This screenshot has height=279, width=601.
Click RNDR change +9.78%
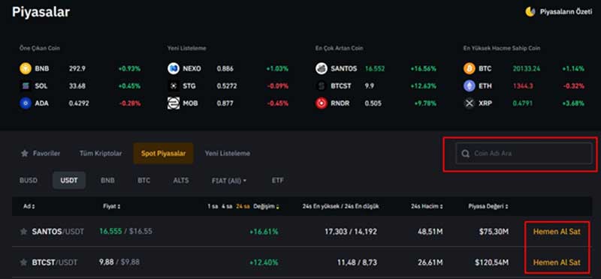425,103
